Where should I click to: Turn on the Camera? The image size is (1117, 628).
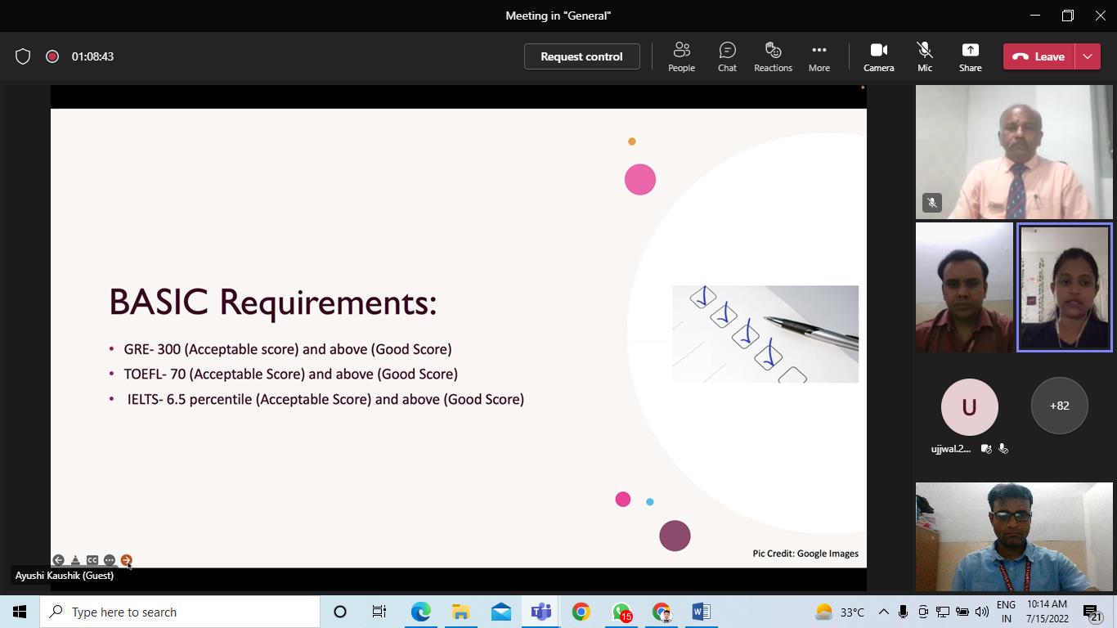(x=878, y=56)
